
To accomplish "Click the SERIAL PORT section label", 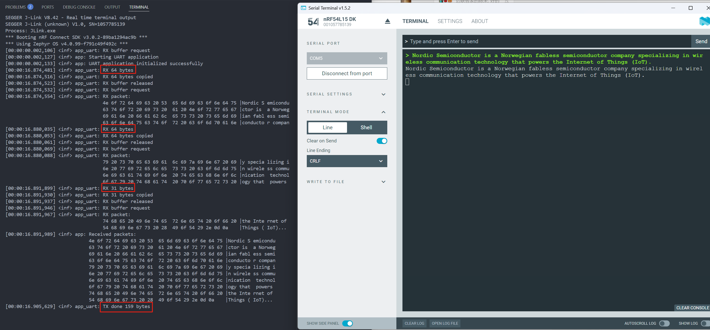I will tap(323, 43).
